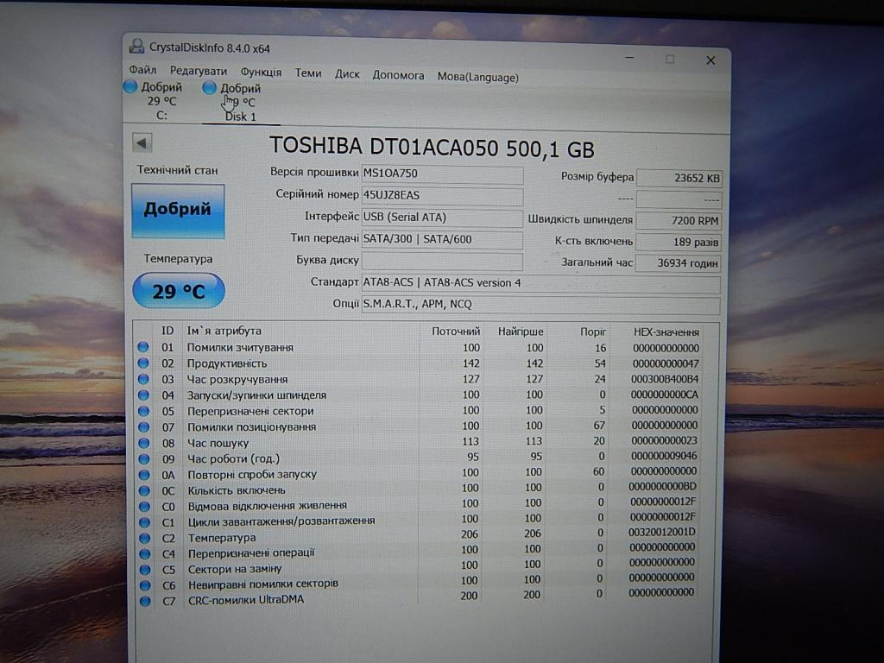Click status circle of attribute 04 row
The height and width of the screenshot is (663, 884).
[143, 395]
